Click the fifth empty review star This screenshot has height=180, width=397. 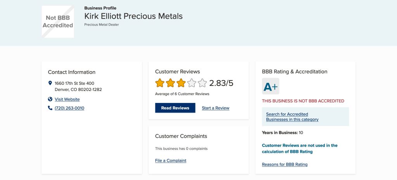tap(202, 83)
